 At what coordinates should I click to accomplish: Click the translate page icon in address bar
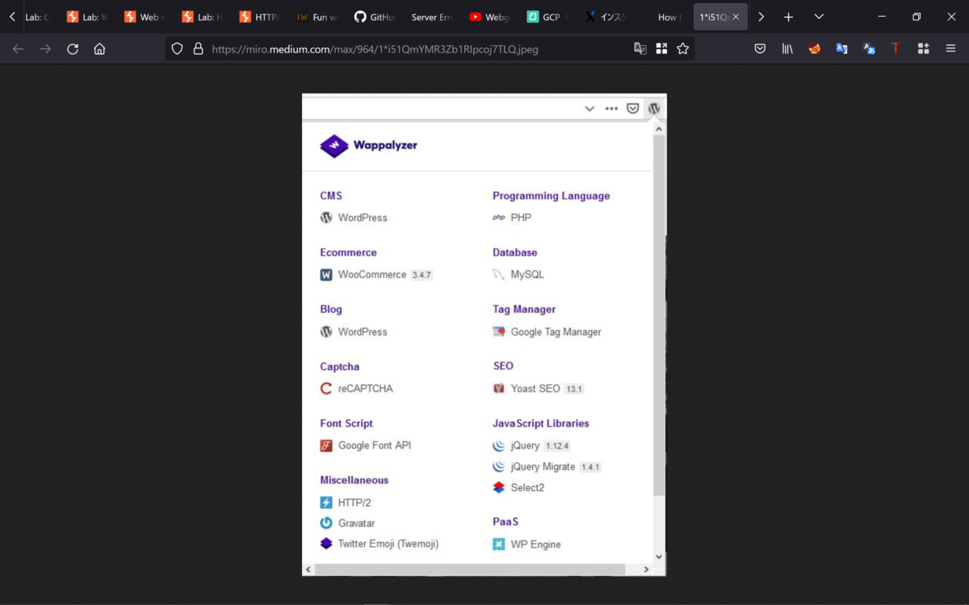tap(640, 49)
